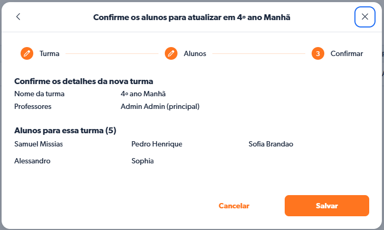Screen dimensions: 384x230
Task: Click the Alunos step pencil icon
Action: [x=171, y=53]
